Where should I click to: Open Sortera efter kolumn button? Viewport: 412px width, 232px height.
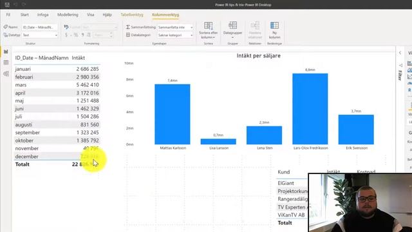pyautogui.click(x=209, y=30)
